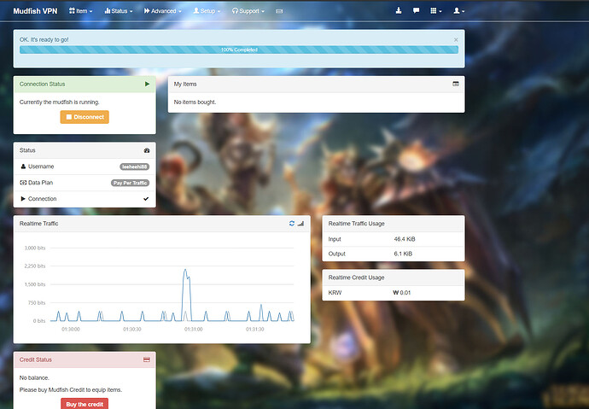This screenshot has width=589, height=409.
Task: Expand the Advanced navigation menu
Action: (x=163, y=11)
